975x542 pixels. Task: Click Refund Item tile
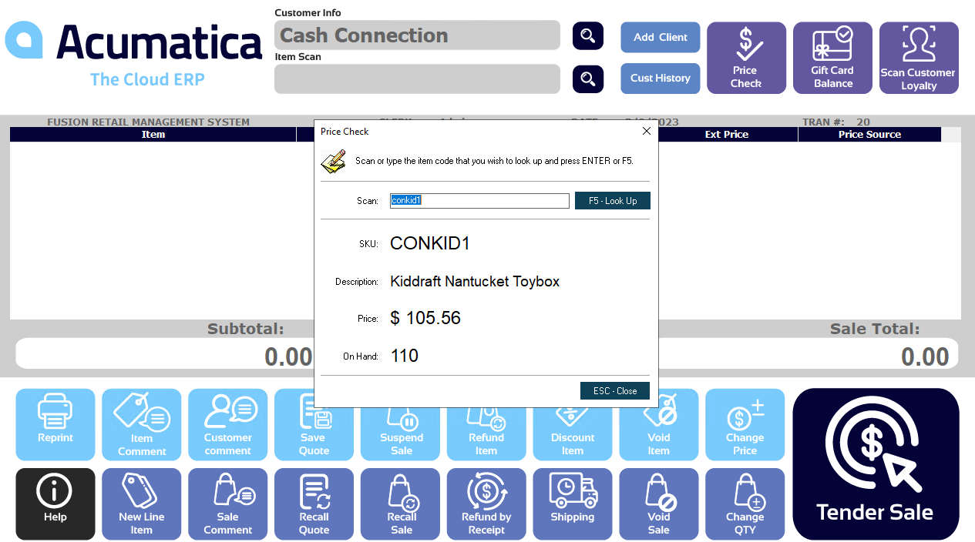point(486,435)
